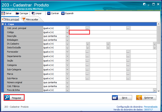162x112 pixels.
Task: Open first Seção lookup button
Action: click(87, 61)
